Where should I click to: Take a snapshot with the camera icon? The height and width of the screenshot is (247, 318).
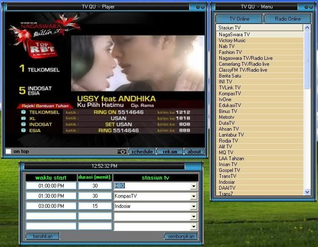(x=122, y=152)
